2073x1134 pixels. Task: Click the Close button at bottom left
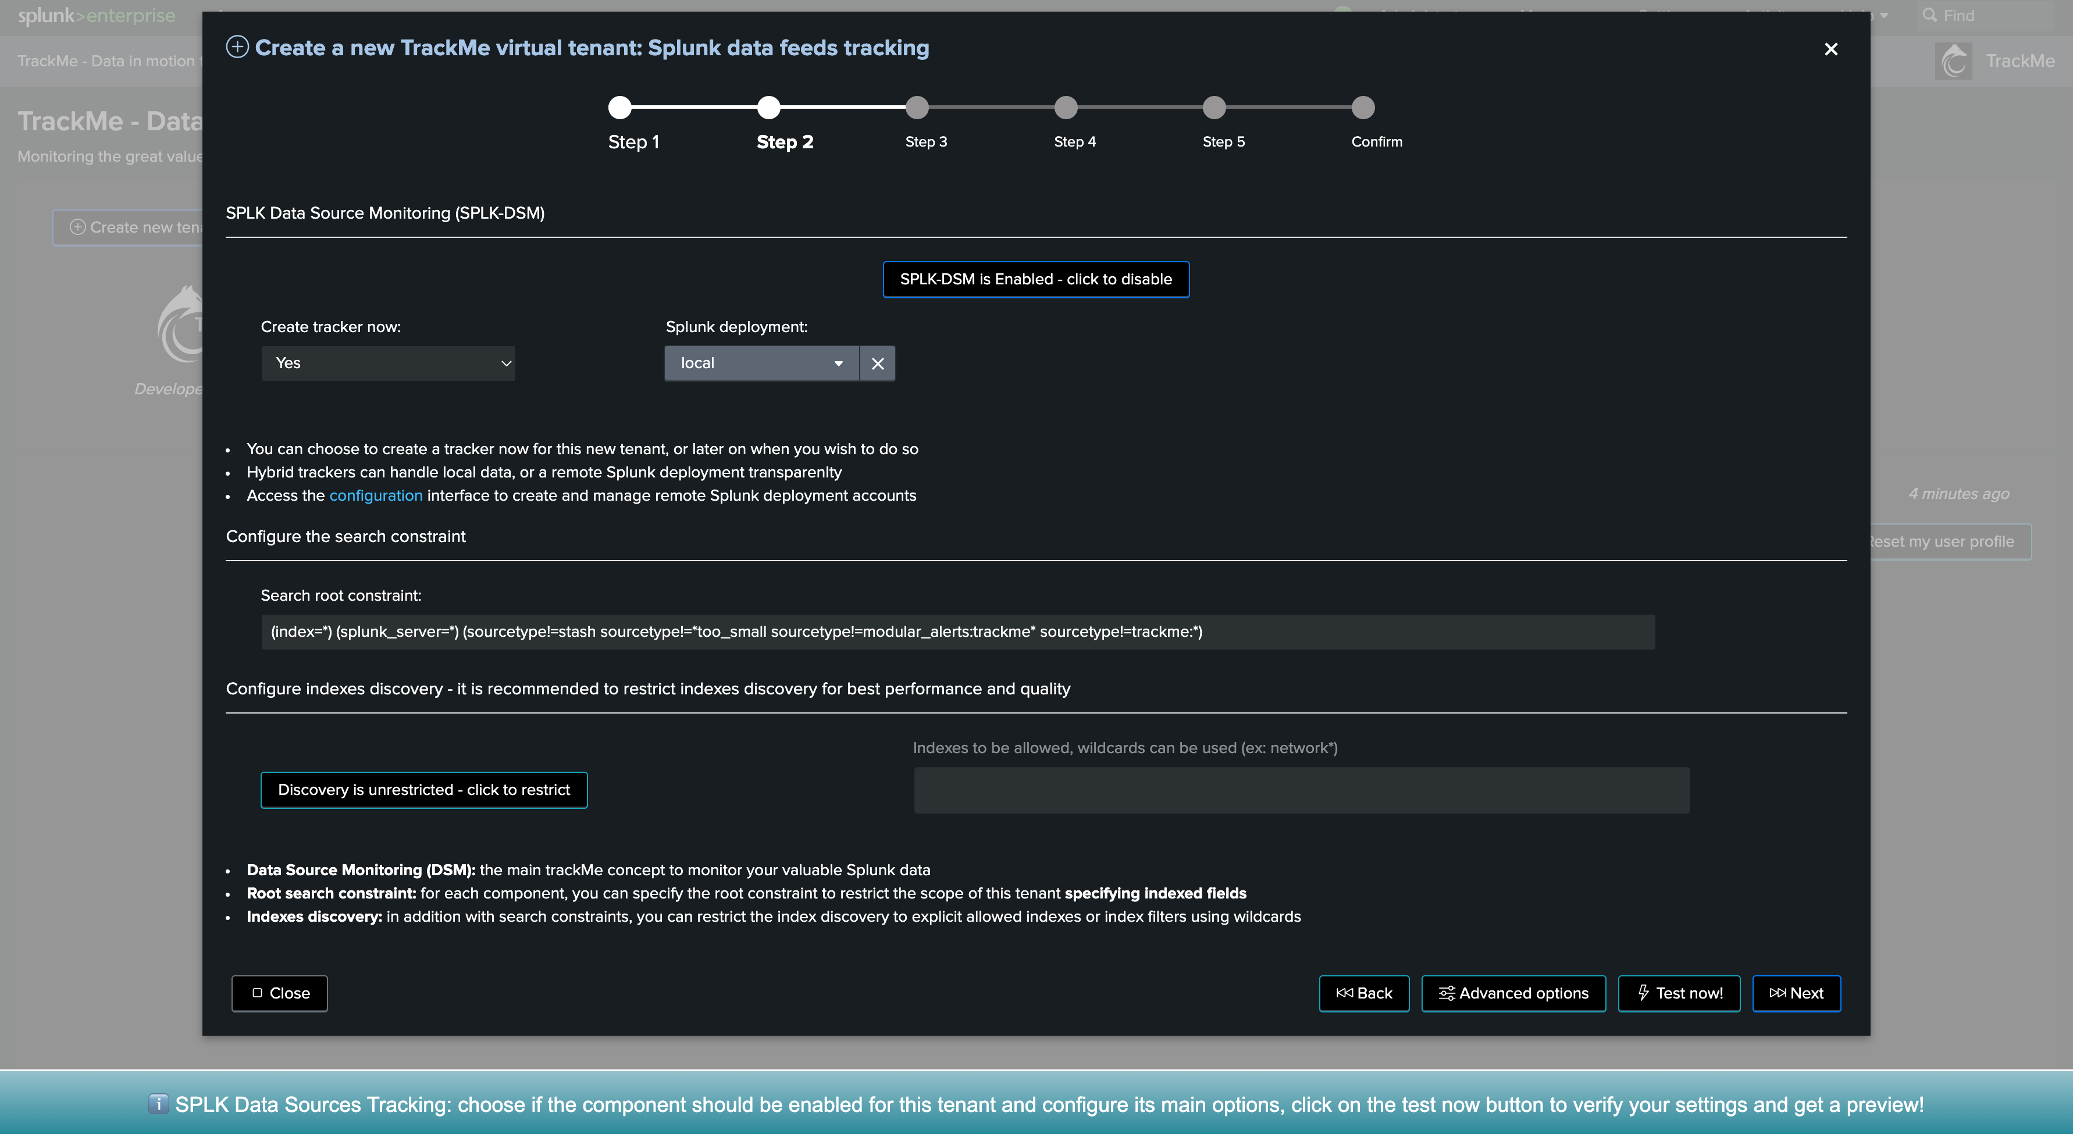(279, 993)
